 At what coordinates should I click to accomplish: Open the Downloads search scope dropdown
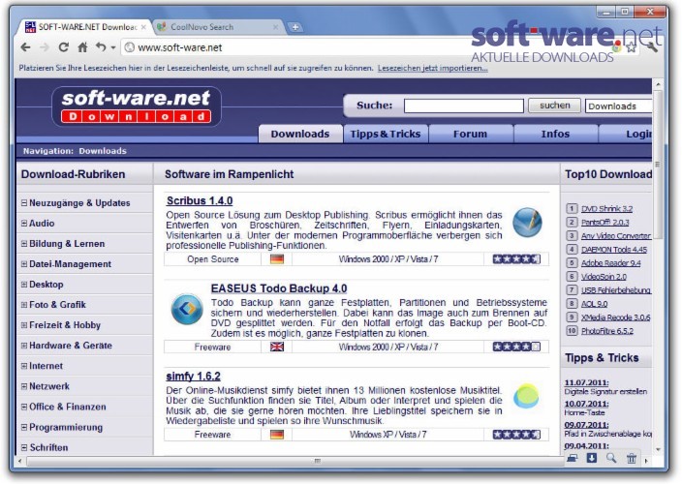point(618,106)
